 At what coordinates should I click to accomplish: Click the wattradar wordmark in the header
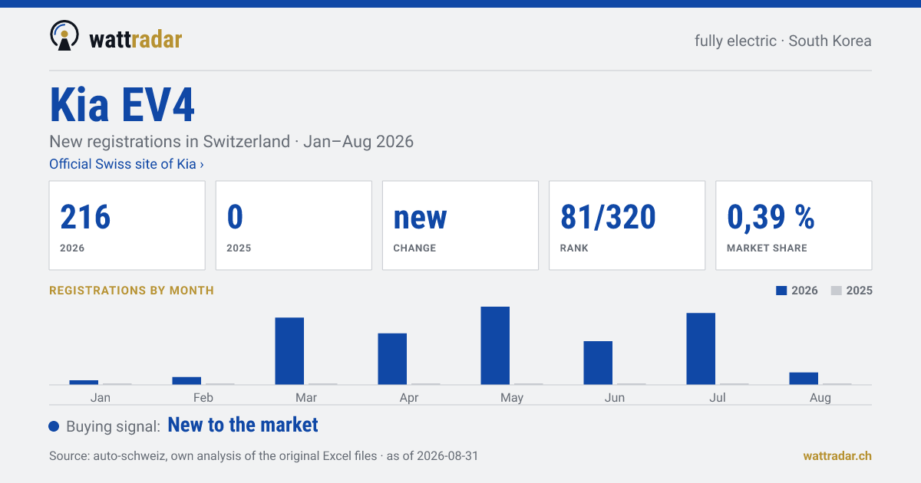(x=136, y=39)
